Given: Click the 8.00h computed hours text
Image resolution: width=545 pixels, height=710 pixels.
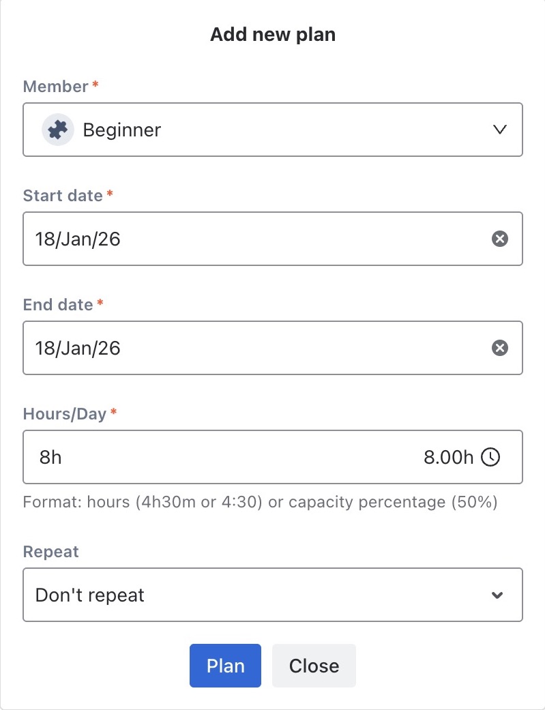Looking at the screenshot, I should 448,457.
